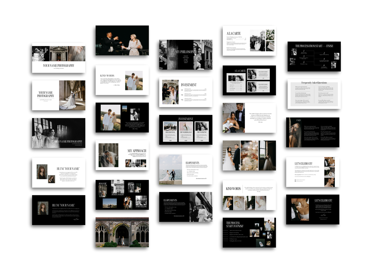Viewport: 370px width, 277px height.
Task: Select the dark 'FAQ'S' slide thumbnail
Action: click(313, 132)
